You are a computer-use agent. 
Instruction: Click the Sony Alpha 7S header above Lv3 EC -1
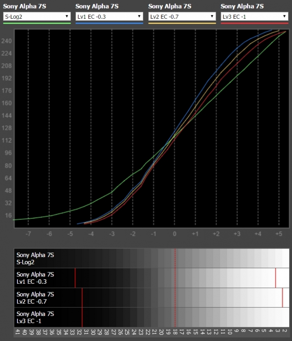pyautogui.click(x=242, y=6)
